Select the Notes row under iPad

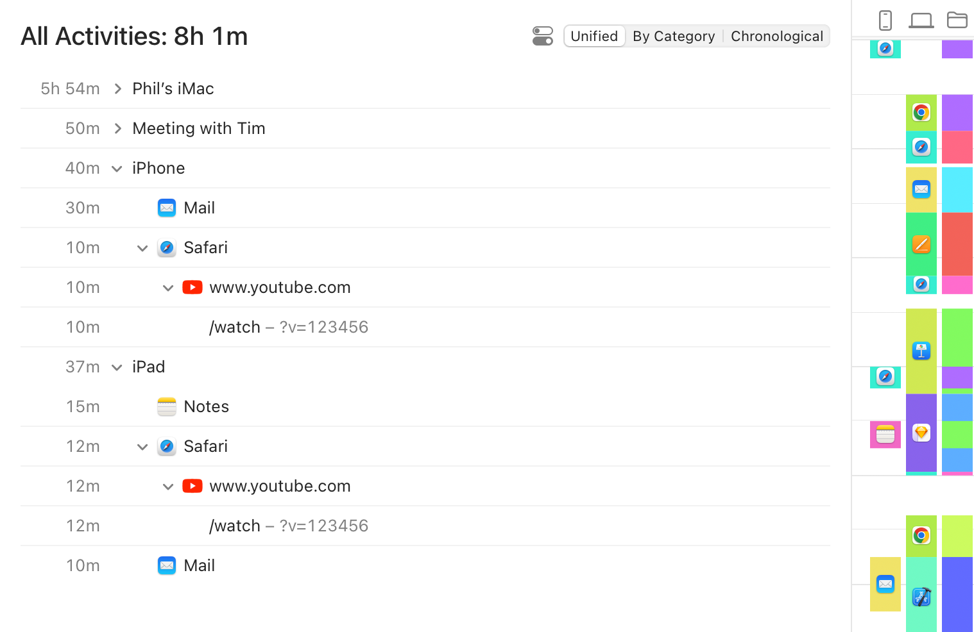pos(206,407)
